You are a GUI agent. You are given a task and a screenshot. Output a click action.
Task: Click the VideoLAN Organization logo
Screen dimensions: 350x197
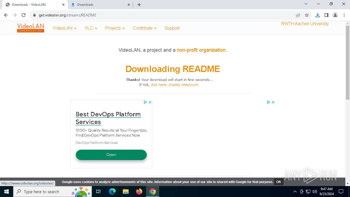(31, 28)
